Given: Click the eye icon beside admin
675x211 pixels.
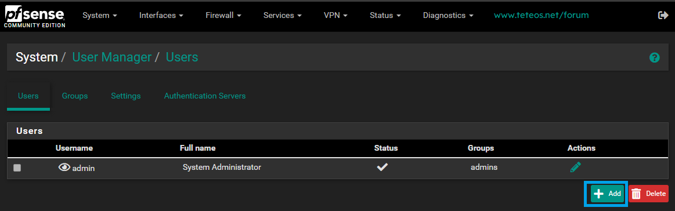Looking at the screenshot, I should 64,168.
